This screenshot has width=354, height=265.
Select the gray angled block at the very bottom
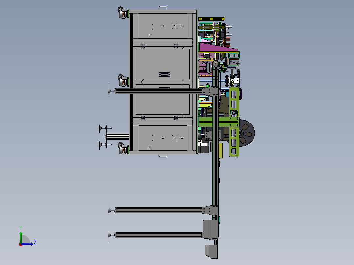(211, 251)
